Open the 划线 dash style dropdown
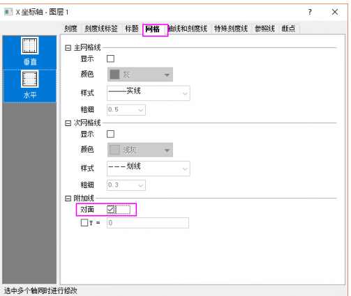Screen dimensions: 351x296 click(149, 169)
